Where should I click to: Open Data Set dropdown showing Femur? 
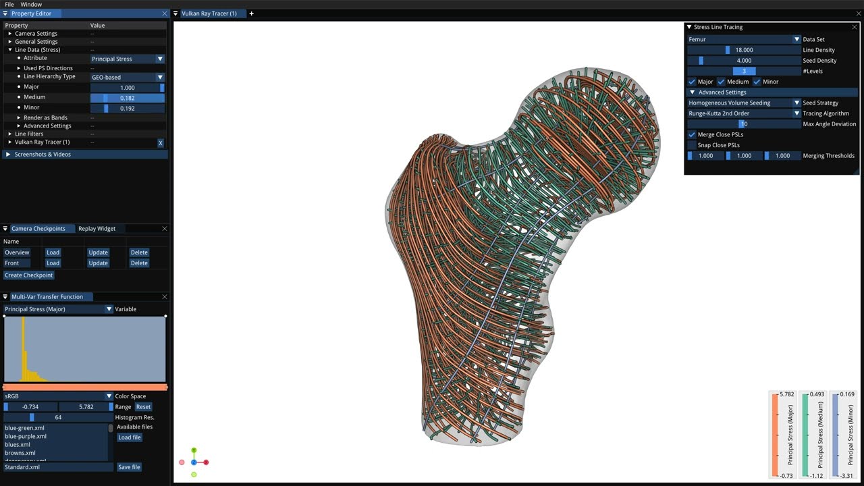744,39
